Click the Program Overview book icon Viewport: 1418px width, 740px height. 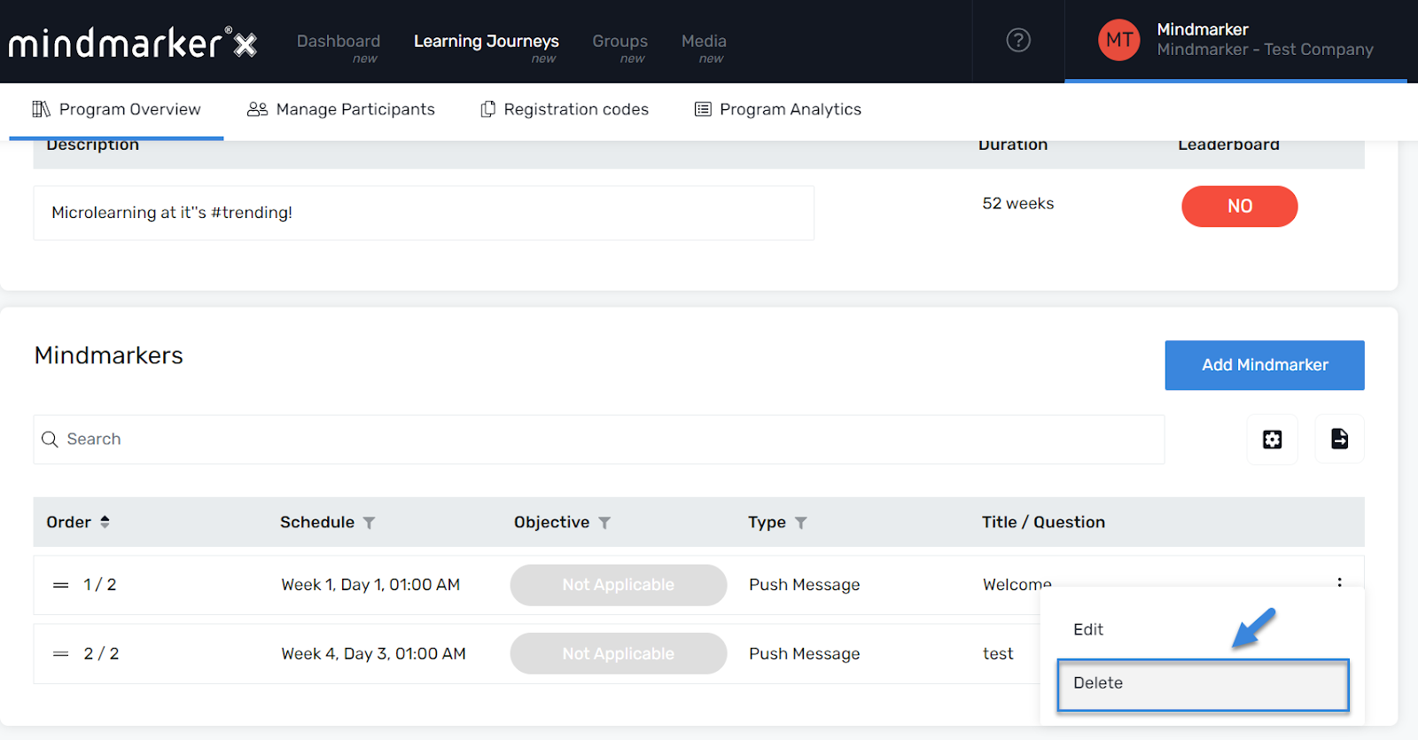pyautogui.click(x=41, y=109)
